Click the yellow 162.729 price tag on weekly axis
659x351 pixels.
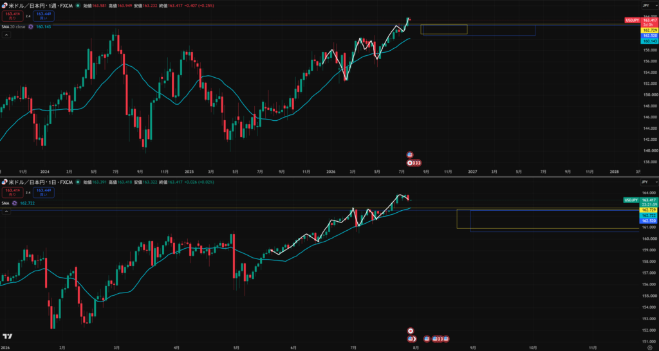649,30
